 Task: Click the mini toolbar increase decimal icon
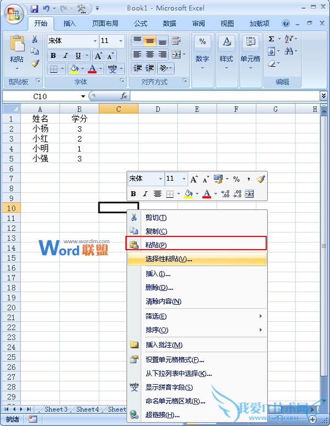pos(225,193)
